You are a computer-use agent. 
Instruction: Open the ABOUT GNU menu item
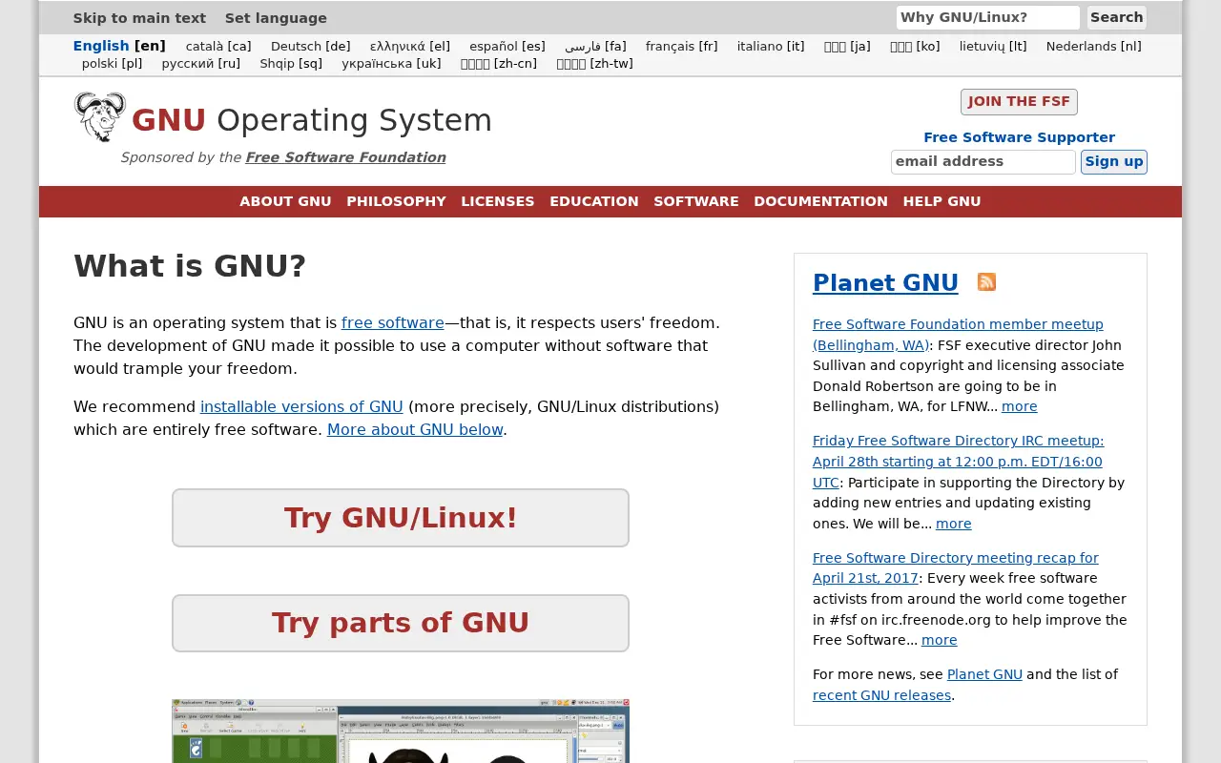[x=285, y=201]
